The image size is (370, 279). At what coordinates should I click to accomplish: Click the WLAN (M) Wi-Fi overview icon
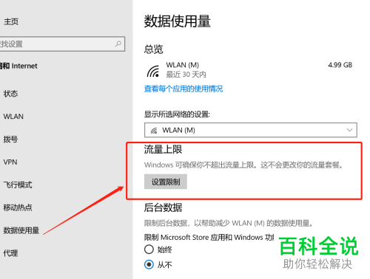pyautogui.click(x=153, y=71)
